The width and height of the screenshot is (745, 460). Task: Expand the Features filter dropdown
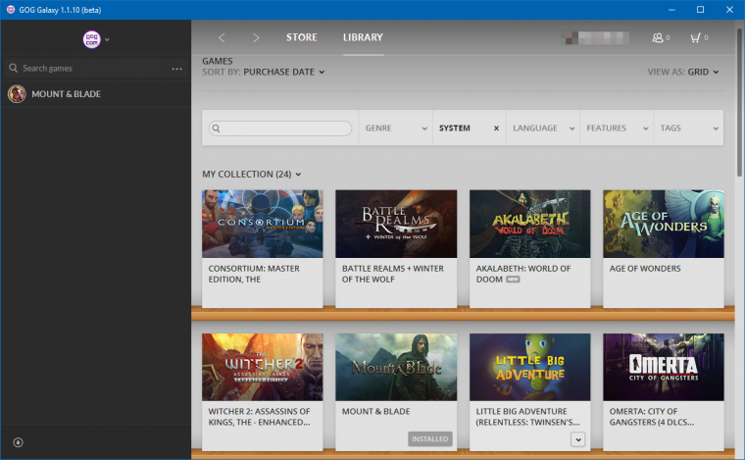click(x=617, y=128)
